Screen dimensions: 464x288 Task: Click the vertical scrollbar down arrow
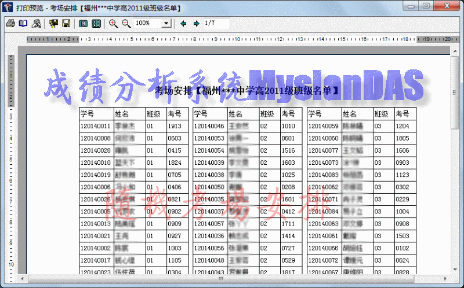point(454,270)
